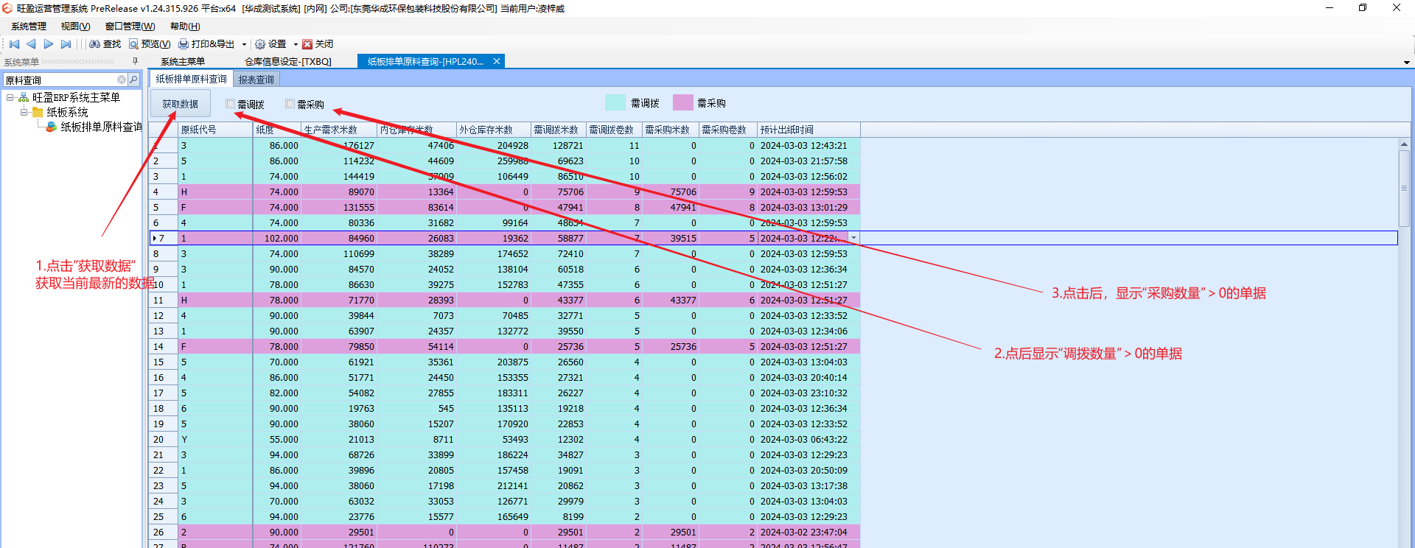Click the pink 需采购 legend swatch

(683, 103)
